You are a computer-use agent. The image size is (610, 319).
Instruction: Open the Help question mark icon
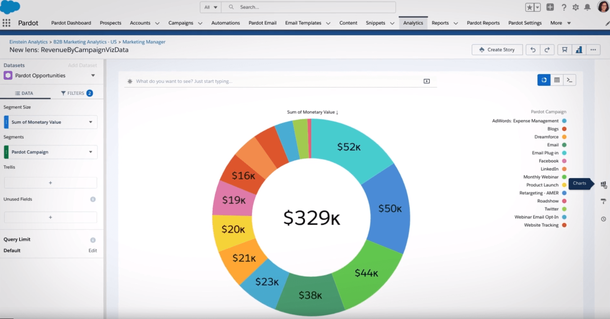tap(564, 7)
